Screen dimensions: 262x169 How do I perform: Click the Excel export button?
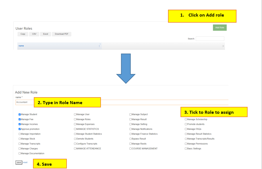[45, 34]
